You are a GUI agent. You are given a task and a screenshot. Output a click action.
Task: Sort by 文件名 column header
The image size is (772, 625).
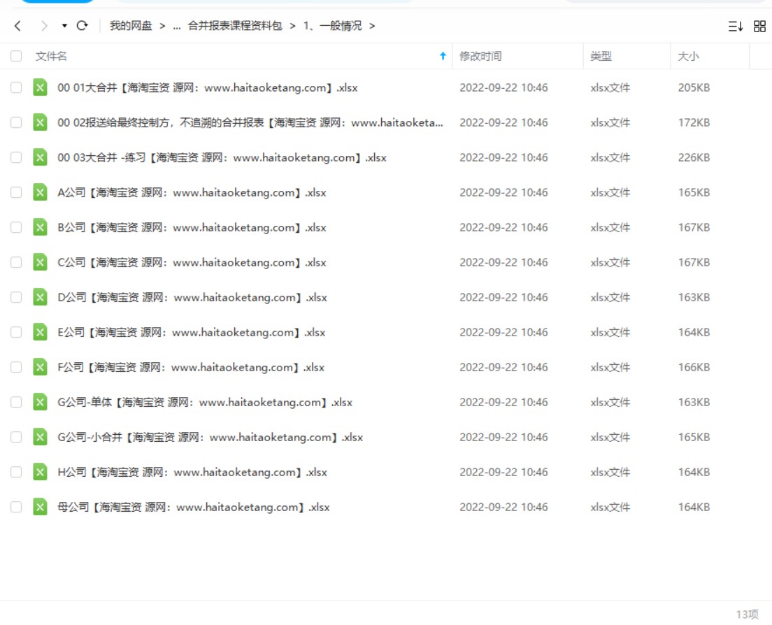(51, 56)
